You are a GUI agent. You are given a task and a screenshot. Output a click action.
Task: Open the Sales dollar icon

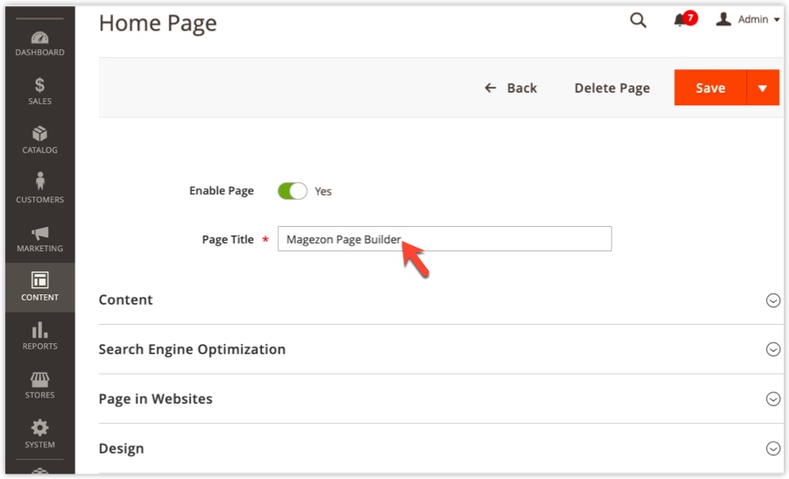(39, 86)
